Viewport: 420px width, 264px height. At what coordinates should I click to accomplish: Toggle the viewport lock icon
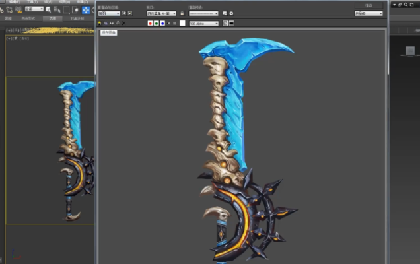coord(182,13)
